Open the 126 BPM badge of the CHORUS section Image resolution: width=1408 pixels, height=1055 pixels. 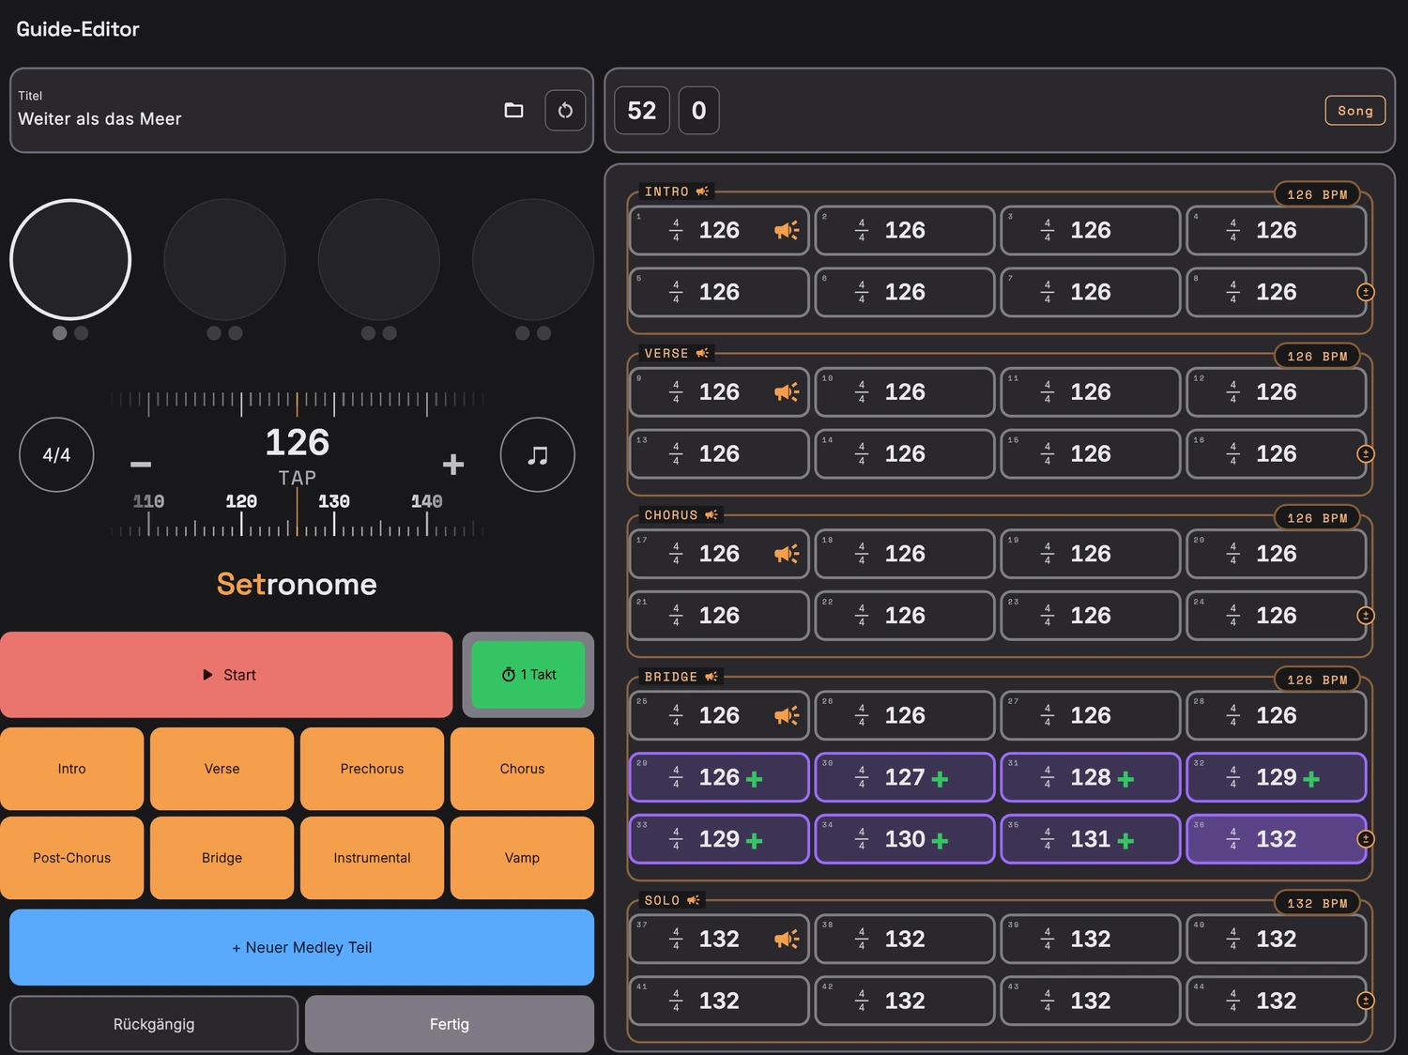[x=1317, y=517]
